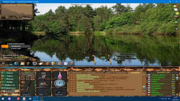
Task: Click the #Fishbones label on sonar
Action: [x=27, y=18]
